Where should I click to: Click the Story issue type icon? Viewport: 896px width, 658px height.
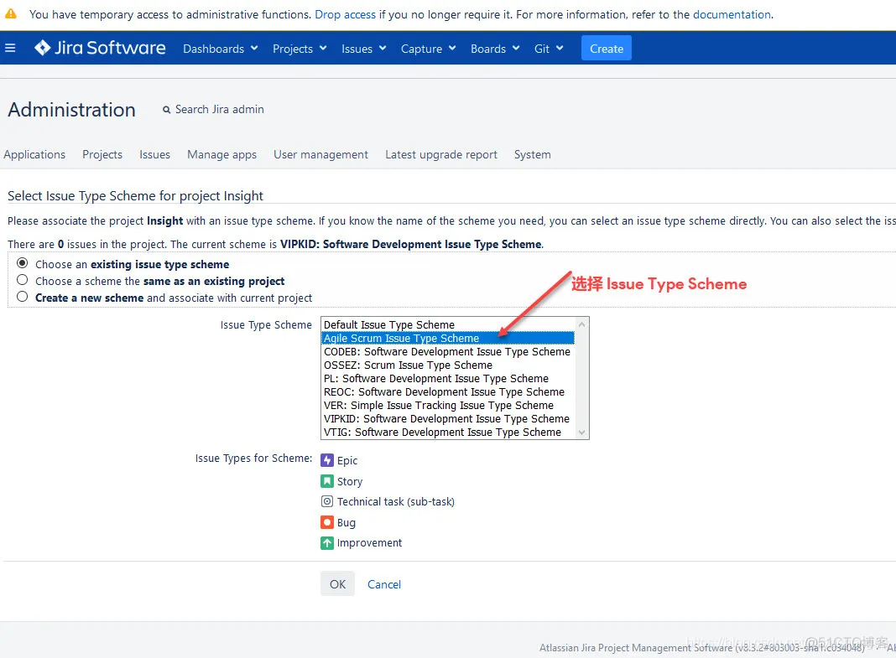(x=327, y=481)
